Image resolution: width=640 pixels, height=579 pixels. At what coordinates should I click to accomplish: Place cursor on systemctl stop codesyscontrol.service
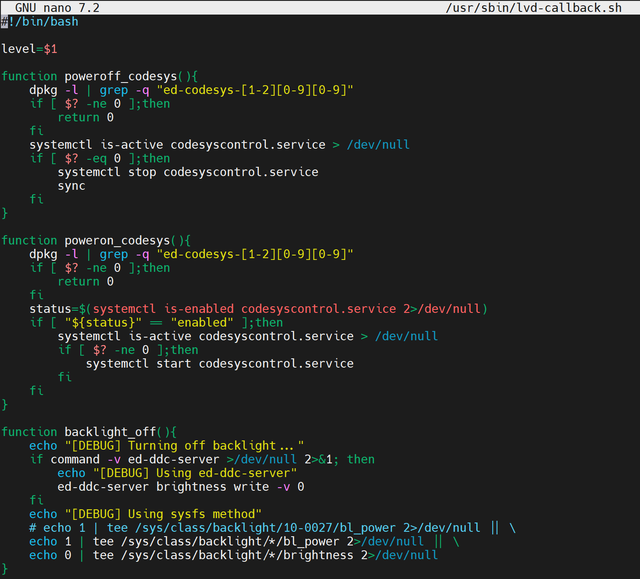click(188, 172)
